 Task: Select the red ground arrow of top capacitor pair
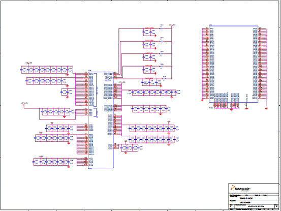click(x=155, y=36)
